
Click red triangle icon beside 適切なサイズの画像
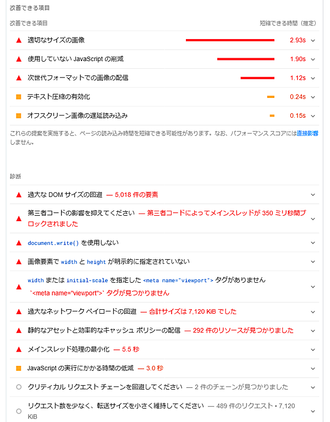pos(18,40)
